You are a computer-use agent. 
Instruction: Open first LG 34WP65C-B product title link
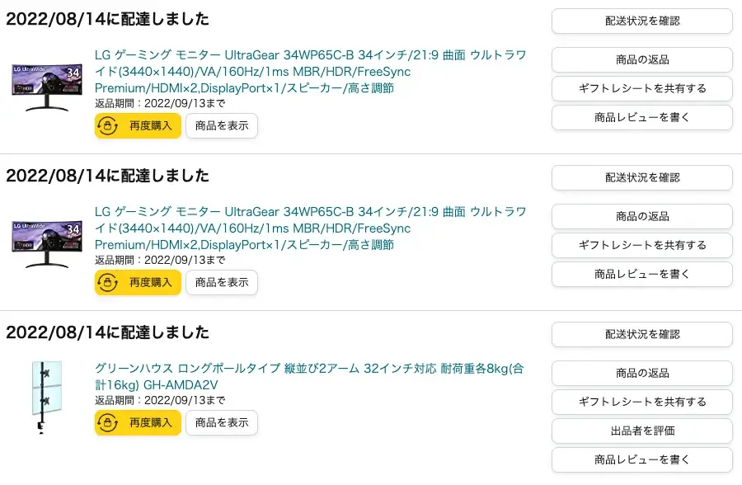(311, 72)
